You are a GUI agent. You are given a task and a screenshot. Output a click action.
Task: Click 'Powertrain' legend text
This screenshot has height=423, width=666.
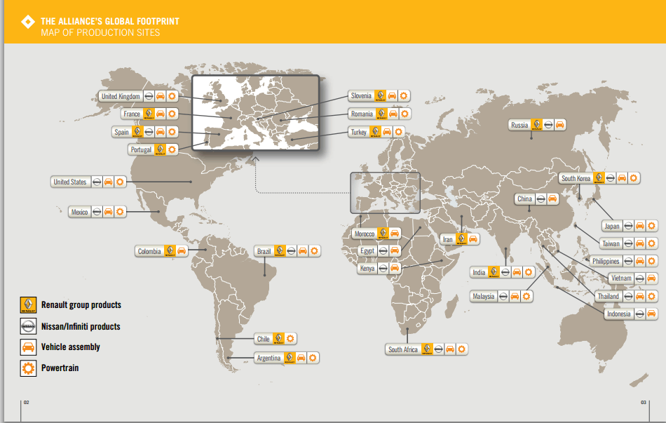pos(60,368)
